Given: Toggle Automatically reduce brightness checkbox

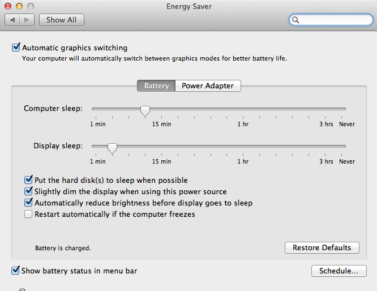Looking at the screenshot, I should point(29,203).
